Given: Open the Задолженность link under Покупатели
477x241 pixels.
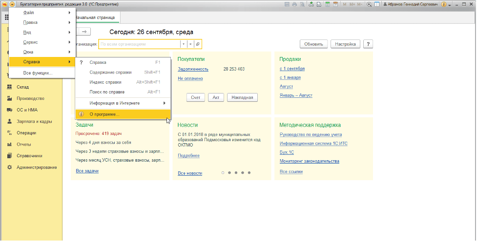Looking at the screenshot, I should pos(193,69).
